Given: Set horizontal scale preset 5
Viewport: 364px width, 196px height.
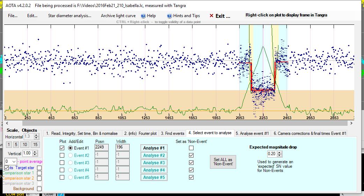Looking at the screenshot, I should point(16,145).
